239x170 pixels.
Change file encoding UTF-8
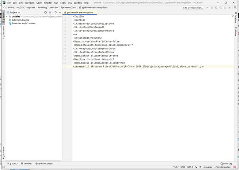(x=190, y=167)
